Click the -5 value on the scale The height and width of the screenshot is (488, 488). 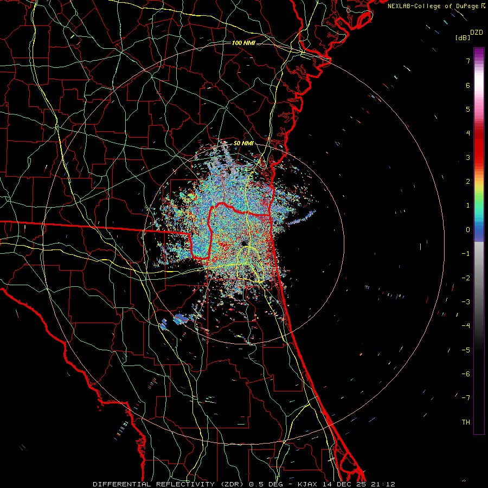point(466,350)
